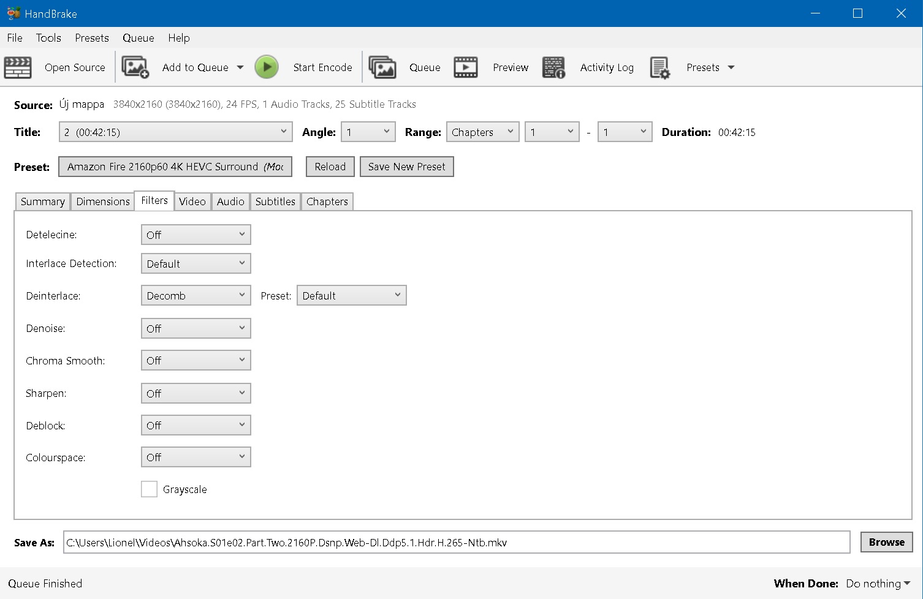
Task: Click the Add to Queue picture icon
Action: coord(135,67)
